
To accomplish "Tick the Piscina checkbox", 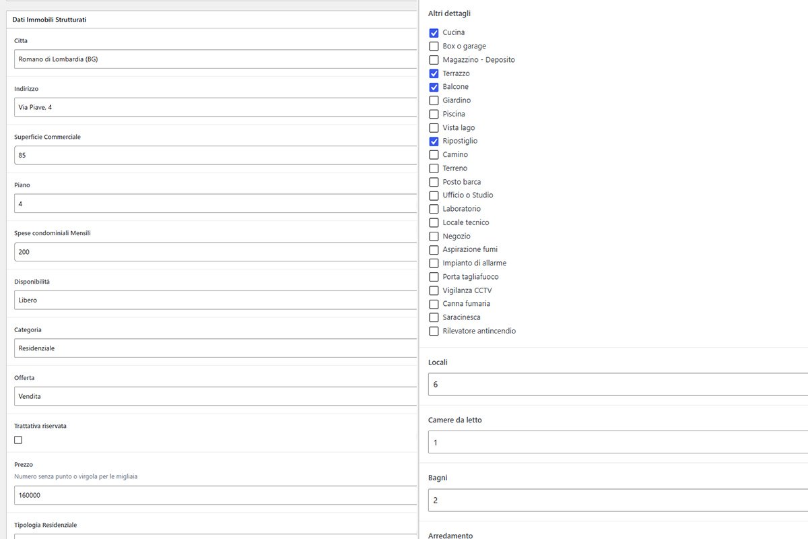I will [434, 114].
